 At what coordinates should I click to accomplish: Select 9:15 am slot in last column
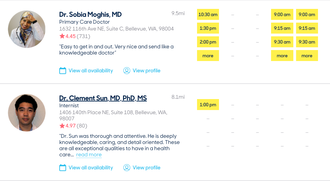click(307, 28)
